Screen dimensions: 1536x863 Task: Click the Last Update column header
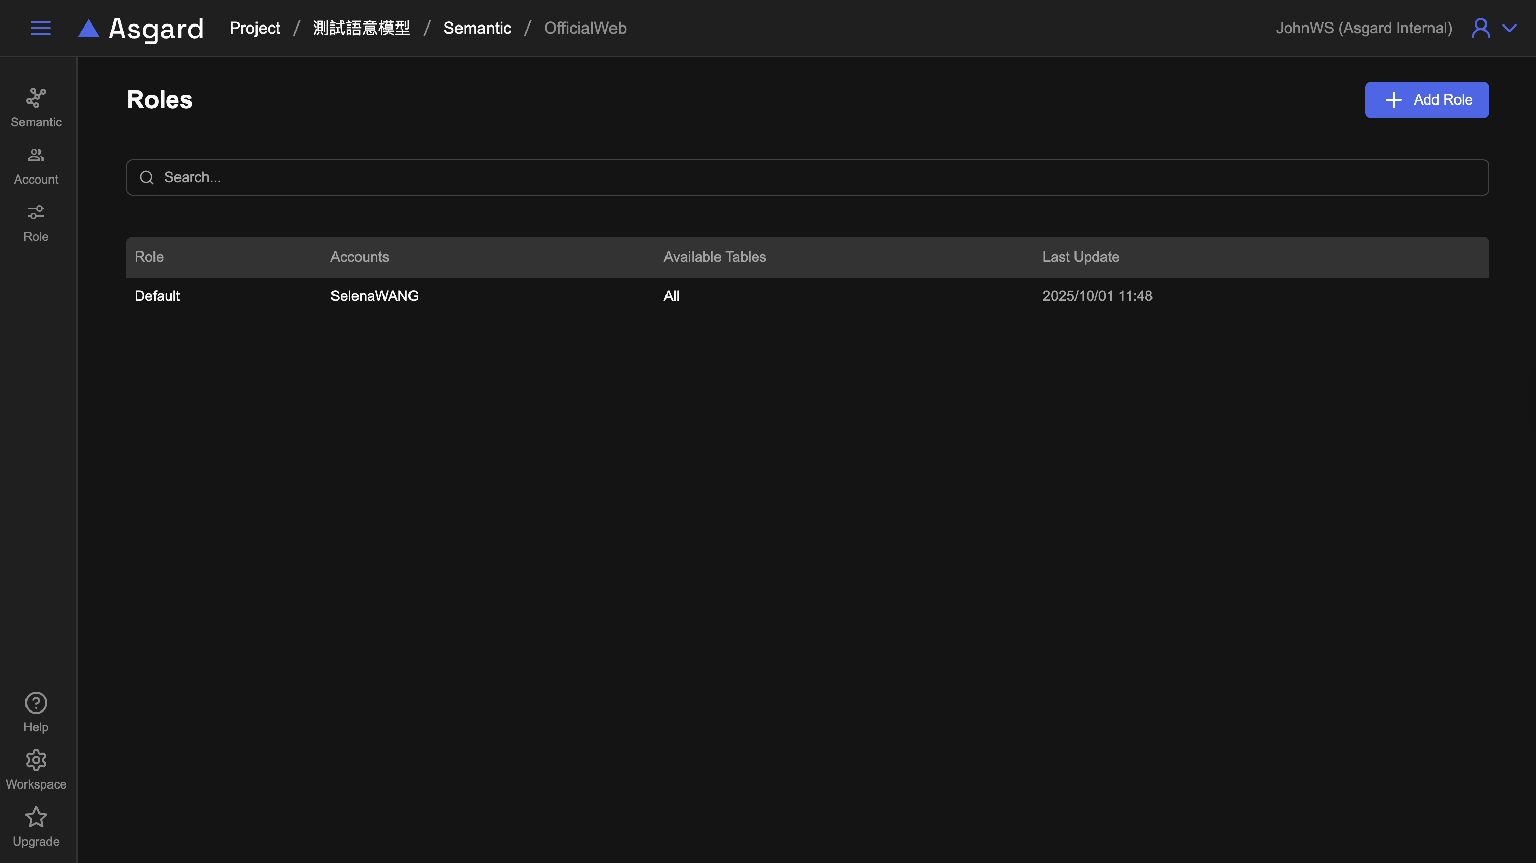coord(1081,257)
